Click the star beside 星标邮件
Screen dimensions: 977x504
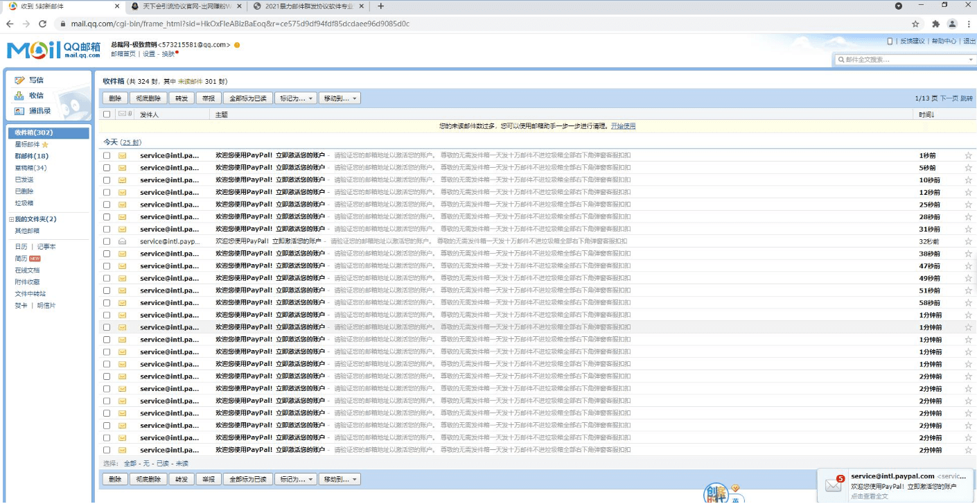[45, 145]
